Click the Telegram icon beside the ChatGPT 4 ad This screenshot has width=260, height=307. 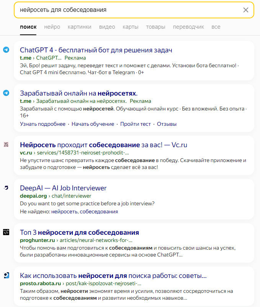point(6,50)
